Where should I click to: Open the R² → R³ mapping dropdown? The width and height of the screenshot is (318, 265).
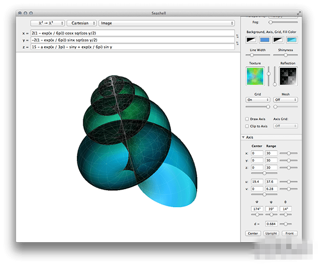[x=48, y=23]
